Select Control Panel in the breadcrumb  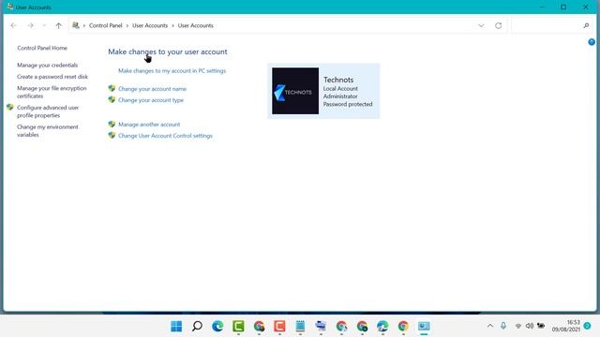pyautogui.click(x=106, y=25)
